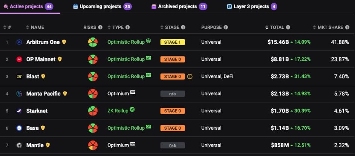Viewport: 355px width, 156px height.
Task: Switch to Upcoming projects tab
Action: click(x=100, y=6)
